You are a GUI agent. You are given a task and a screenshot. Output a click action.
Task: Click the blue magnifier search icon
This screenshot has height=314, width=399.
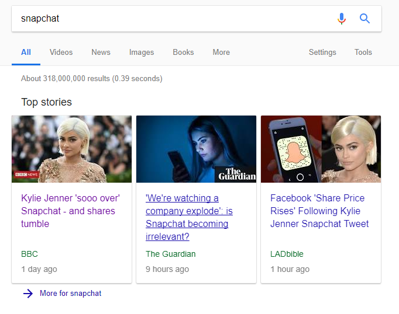364,19
